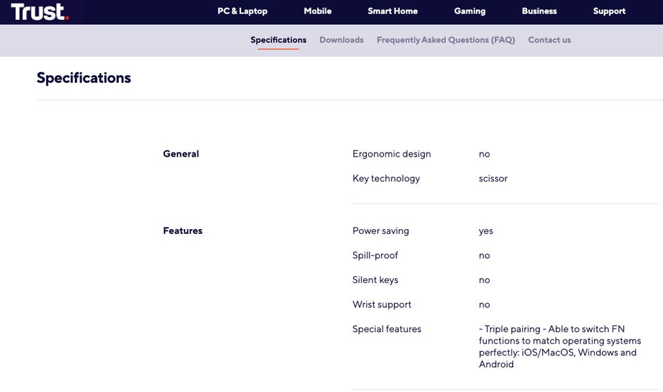663x392 pixels.
Task: Open the Mobile menu
Action: click(318, 11)
